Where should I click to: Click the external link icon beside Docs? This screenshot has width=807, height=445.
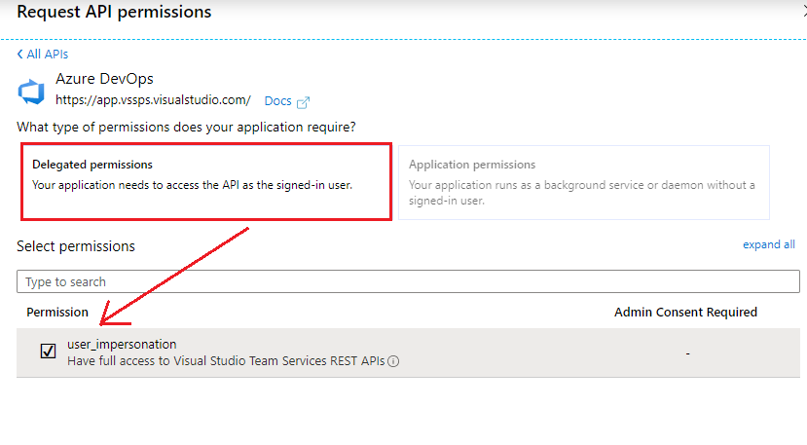pyautogui.click(x=303, y=101)
